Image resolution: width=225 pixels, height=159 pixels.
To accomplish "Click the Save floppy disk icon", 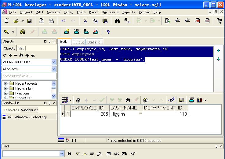I will point(29,21).
